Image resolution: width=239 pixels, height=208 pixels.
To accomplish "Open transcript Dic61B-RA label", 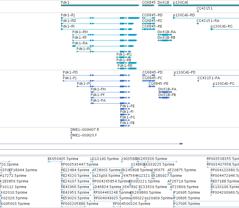I will click(x=167, y=32).
